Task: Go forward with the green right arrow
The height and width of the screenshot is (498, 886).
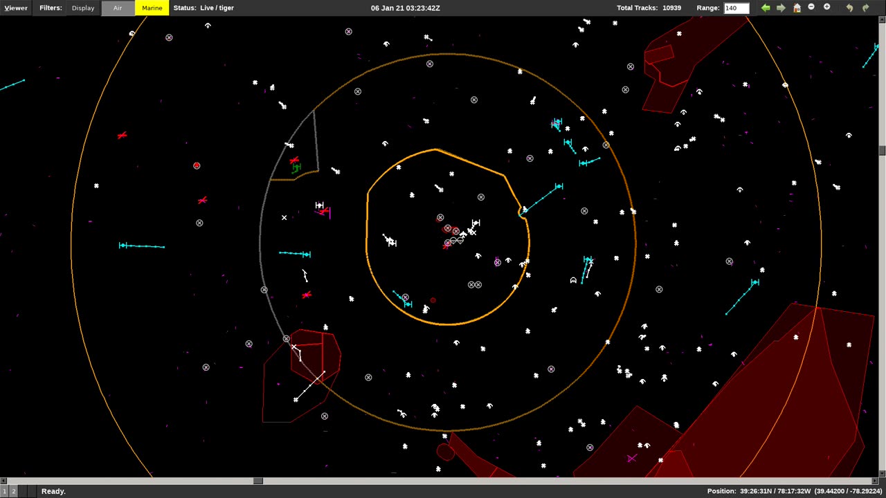Action: (781, 8)
